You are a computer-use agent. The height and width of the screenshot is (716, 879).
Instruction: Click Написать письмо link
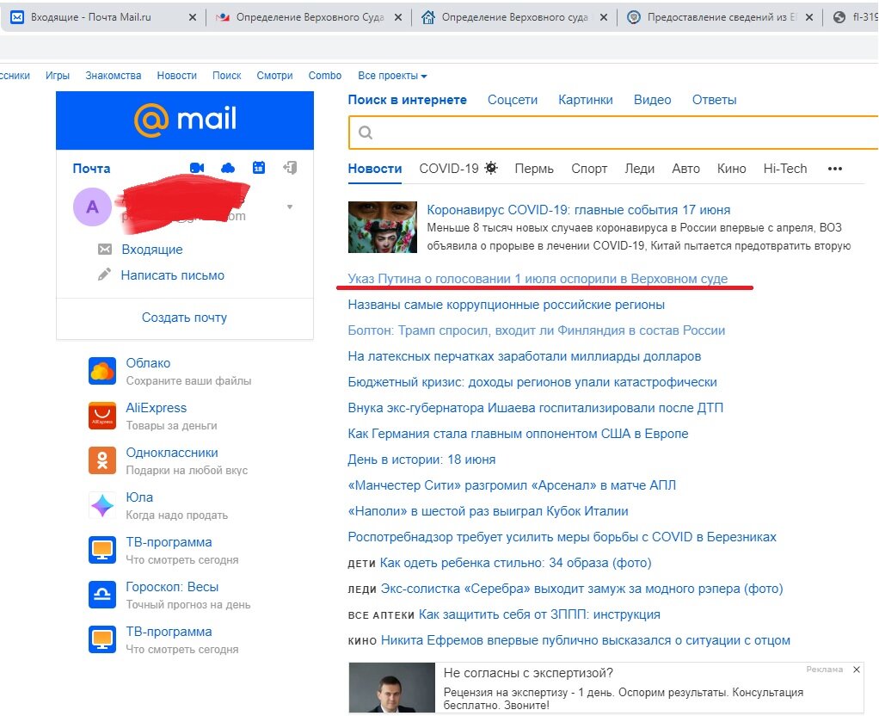coord(173,275)
